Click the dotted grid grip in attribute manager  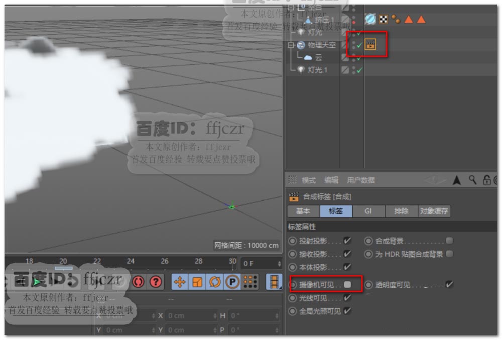[x=292, y=180]
